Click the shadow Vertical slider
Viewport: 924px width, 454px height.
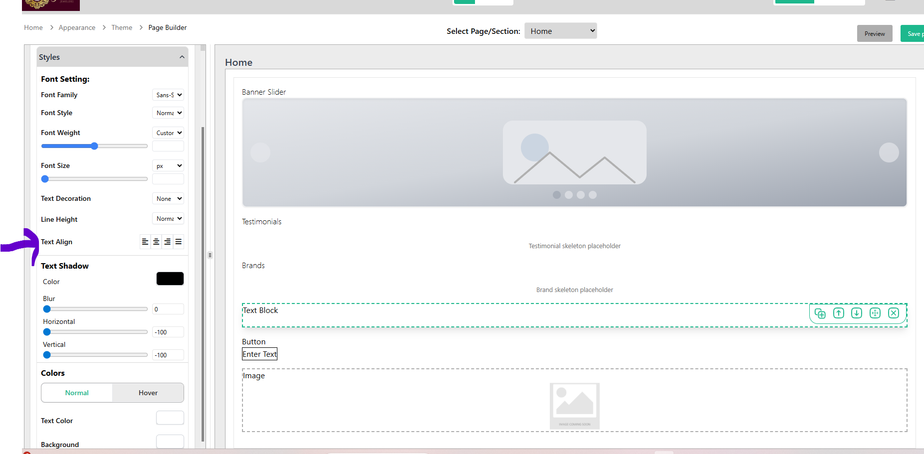coord(95,355)
